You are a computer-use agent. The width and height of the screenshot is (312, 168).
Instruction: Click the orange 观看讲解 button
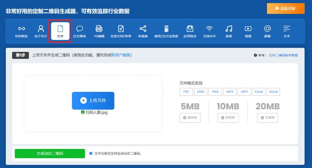[x=285, y=8]
